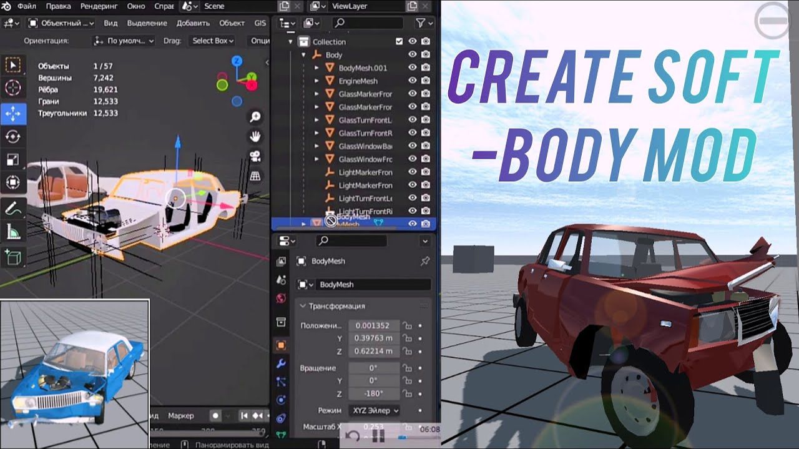Viewport: 799px width, 449px height.
Task: Select the combined Transform tool
Action: 13,183
